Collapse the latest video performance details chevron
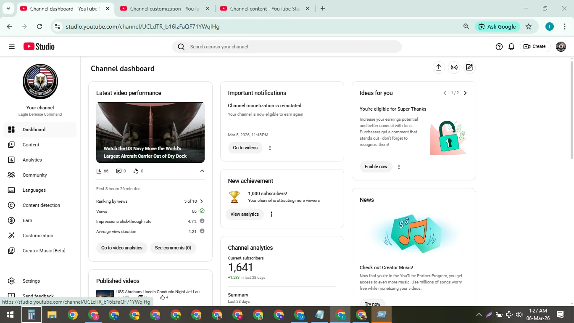 click(x=202, y=171)
